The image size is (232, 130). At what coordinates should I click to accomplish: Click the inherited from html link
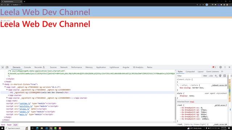(x=192, y=102)
